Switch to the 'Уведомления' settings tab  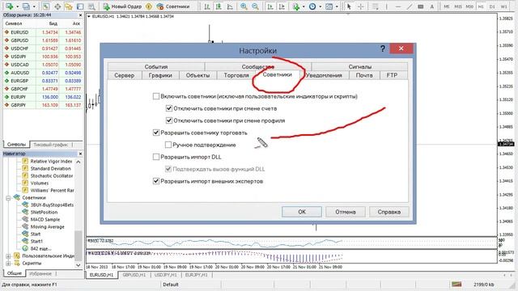[x=324, y=75]
